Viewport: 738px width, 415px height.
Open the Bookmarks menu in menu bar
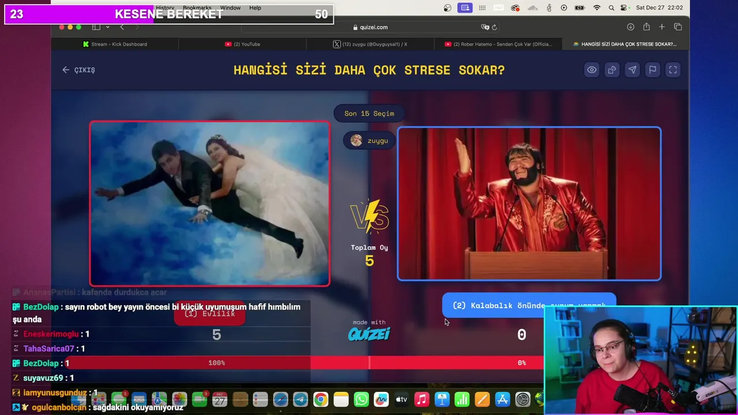(197, 7)
